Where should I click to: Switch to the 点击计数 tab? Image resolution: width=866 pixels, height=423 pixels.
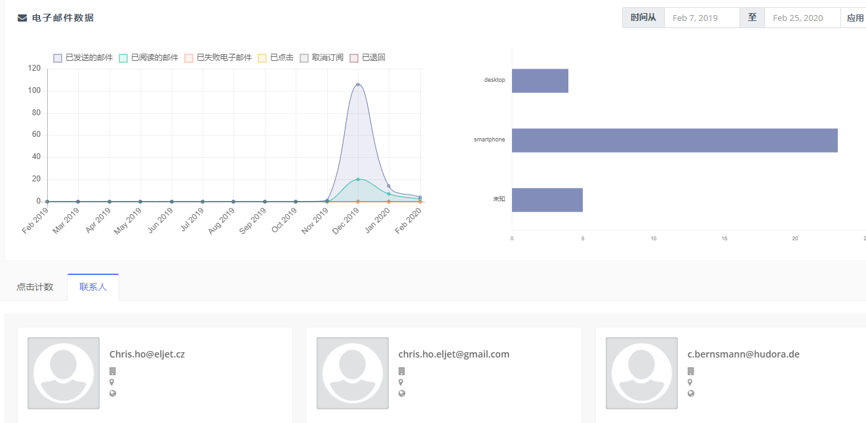(x=35, y=287)
